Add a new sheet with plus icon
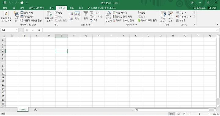The width and height of the screenshot is (220, 116). (35, 110)
